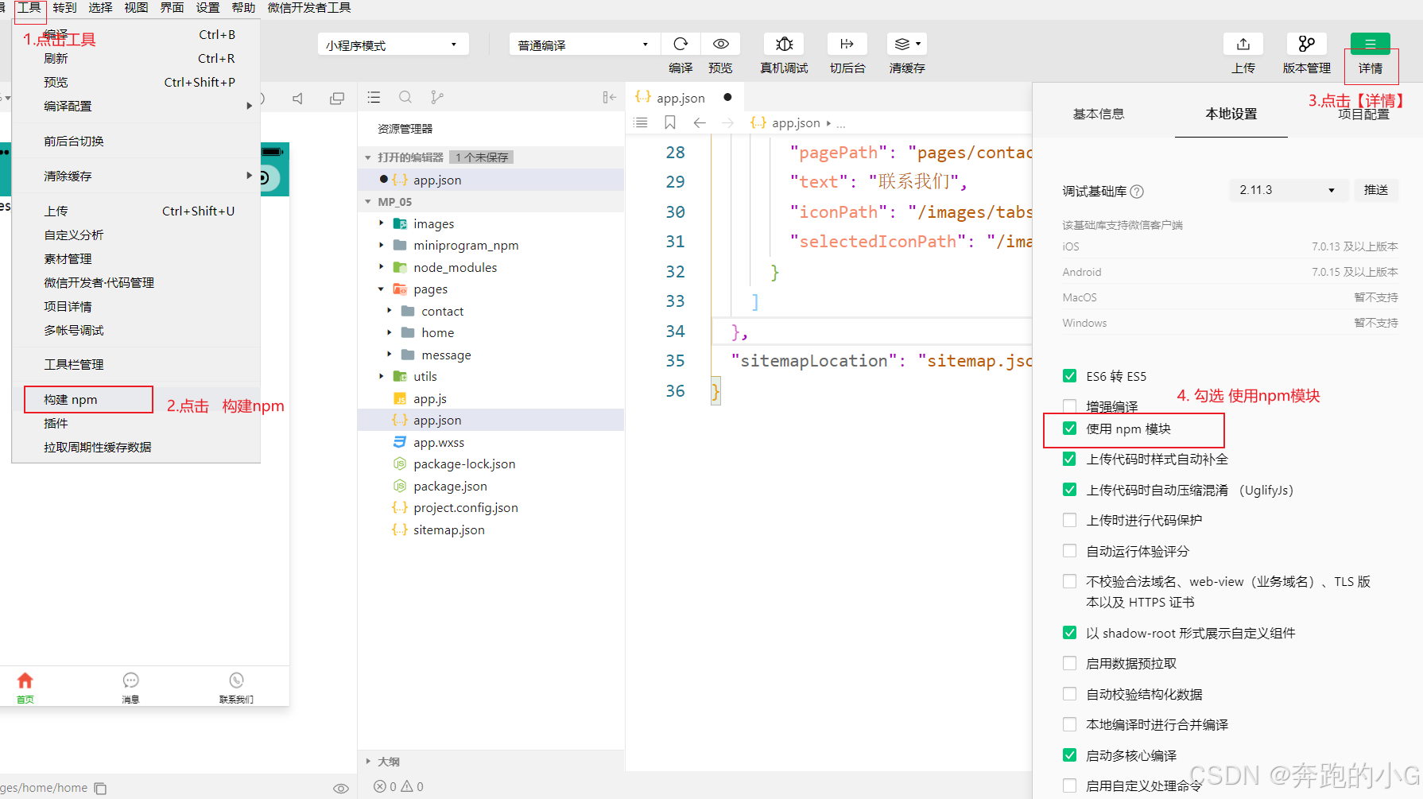Expand the node_modules folder

(x=382, y=267)
